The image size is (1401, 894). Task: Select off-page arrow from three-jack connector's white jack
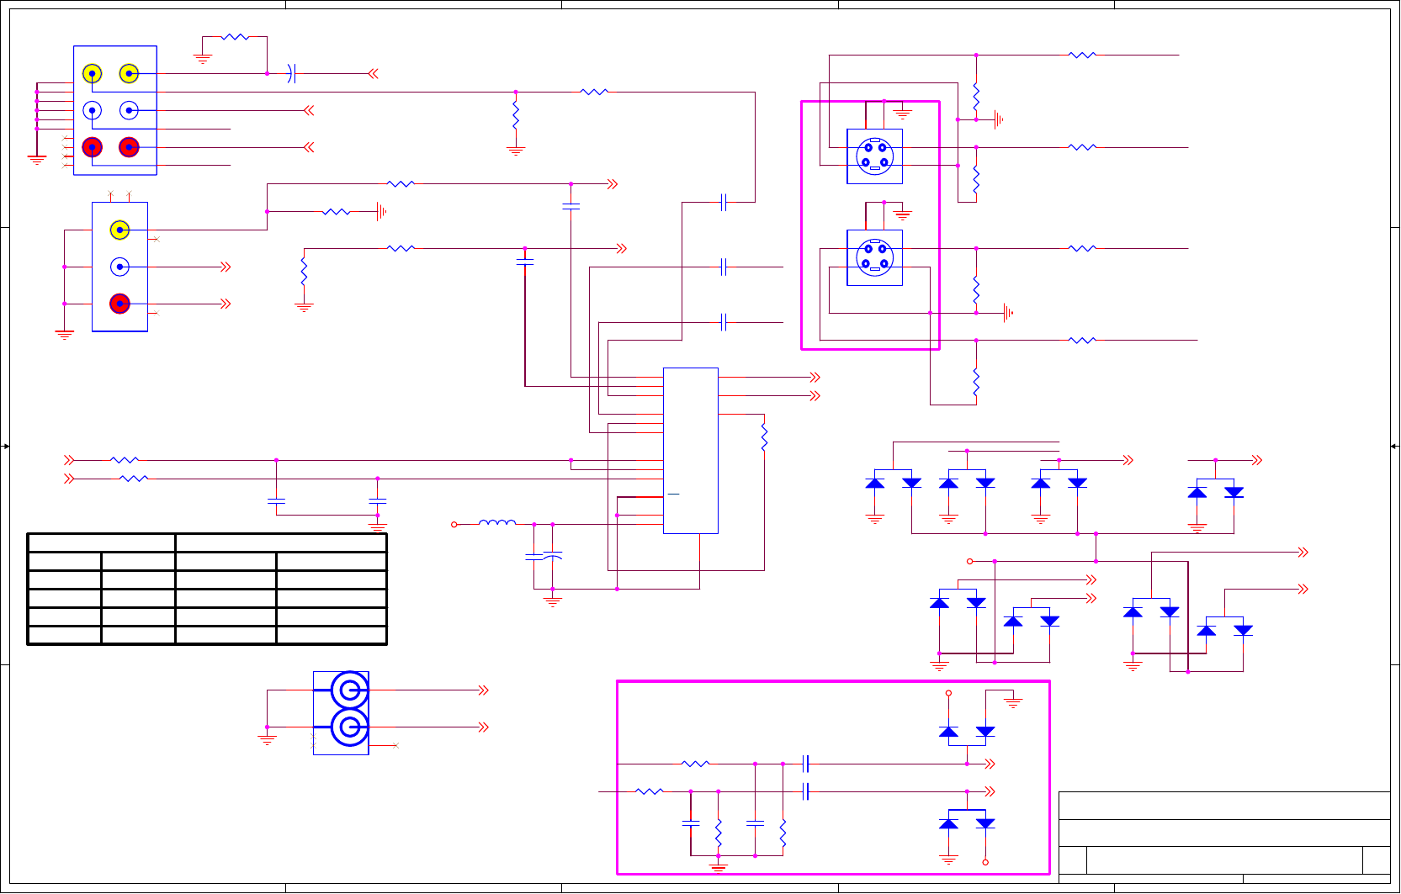(226, 267)
